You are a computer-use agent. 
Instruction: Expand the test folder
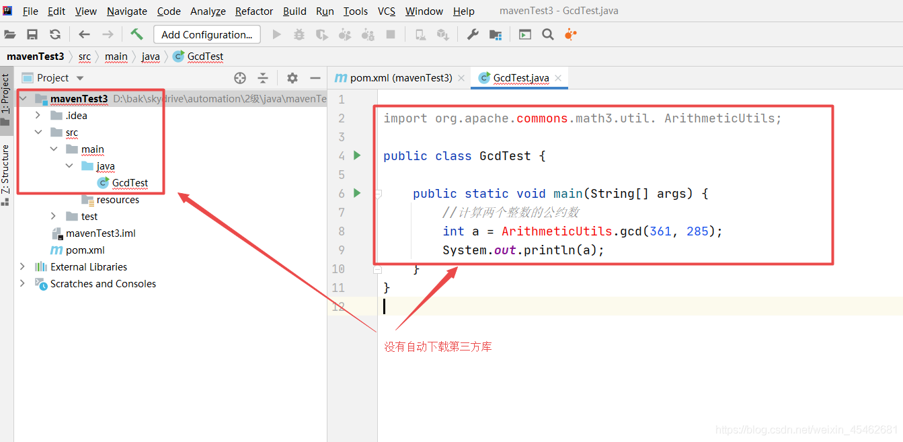(x=54, y=217)
